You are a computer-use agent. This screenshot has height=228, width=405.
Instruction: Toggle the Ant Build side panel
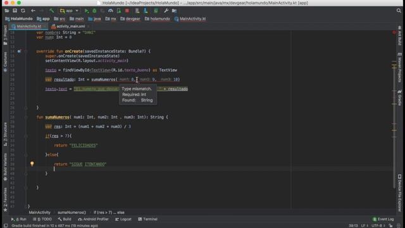pyautogui.click(x=399, y=35)
